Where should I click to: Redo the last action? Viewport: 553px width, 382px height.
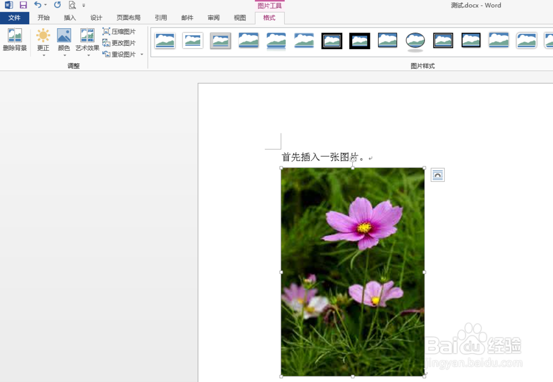(57, 5)
